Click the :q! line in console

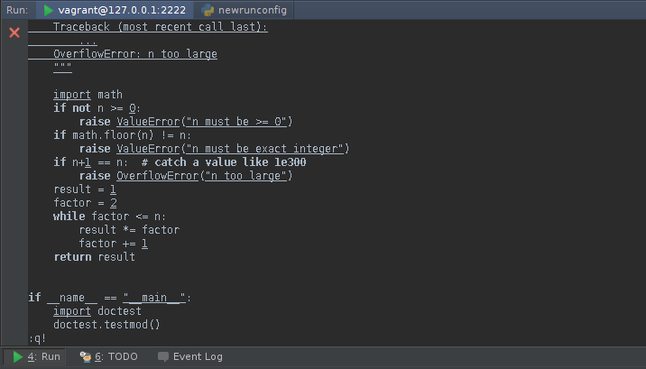pos(37,338)
